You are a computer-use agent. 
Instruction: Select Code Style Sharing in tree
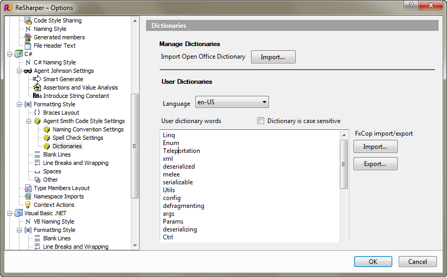tap(58, 20)
